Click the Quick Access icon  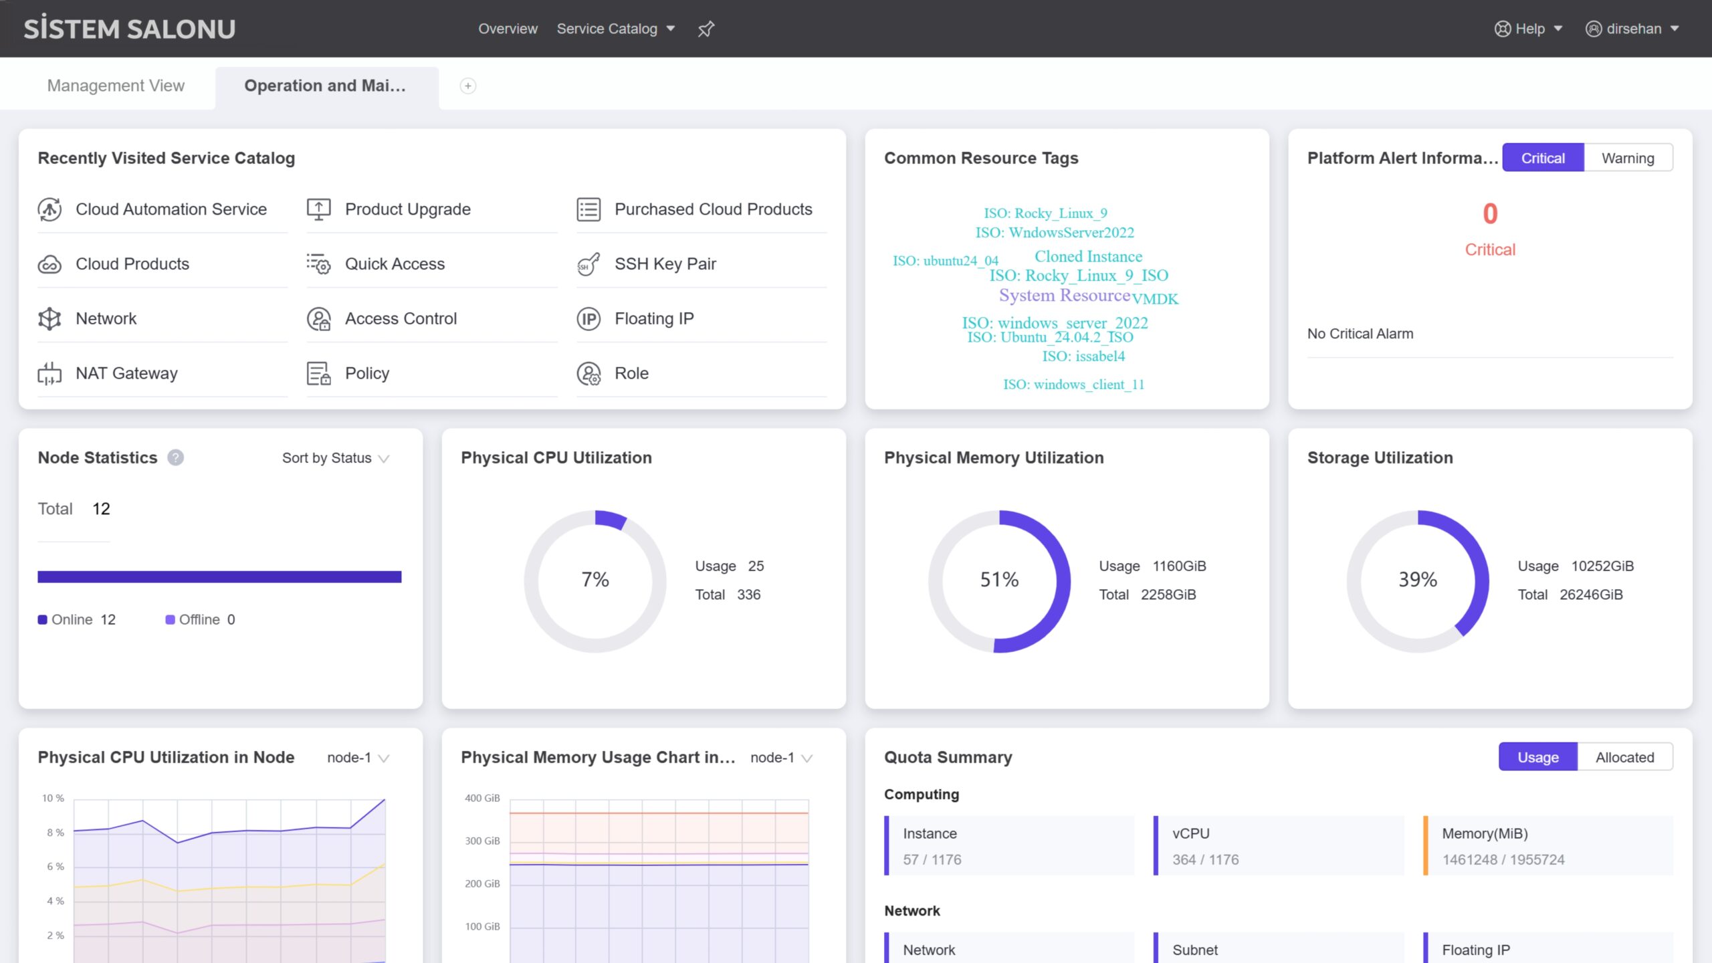point(318,264)
